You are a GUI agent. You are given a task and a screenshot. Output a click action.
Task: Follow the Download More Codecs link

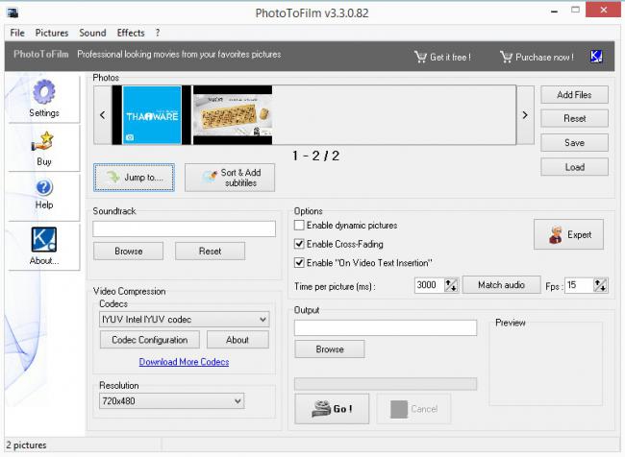click(184, 362)
